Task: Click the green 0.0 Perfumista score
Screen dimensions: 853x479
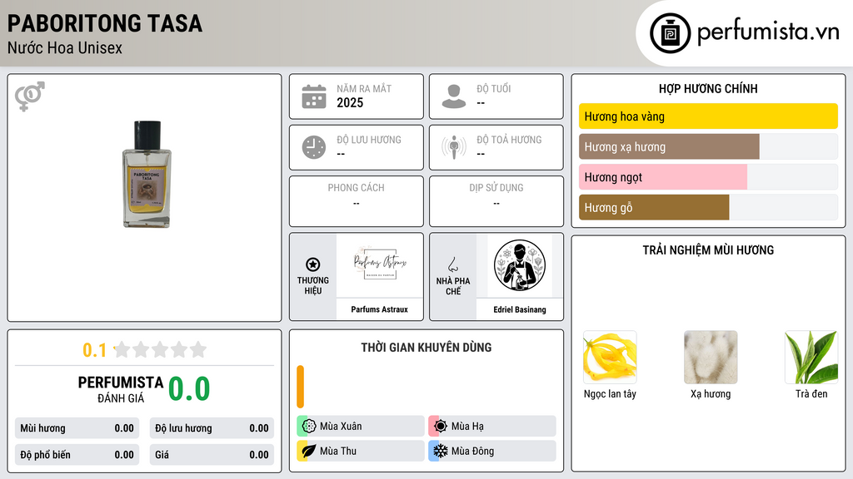Action: pyautogui.click(x=189, y=389)
